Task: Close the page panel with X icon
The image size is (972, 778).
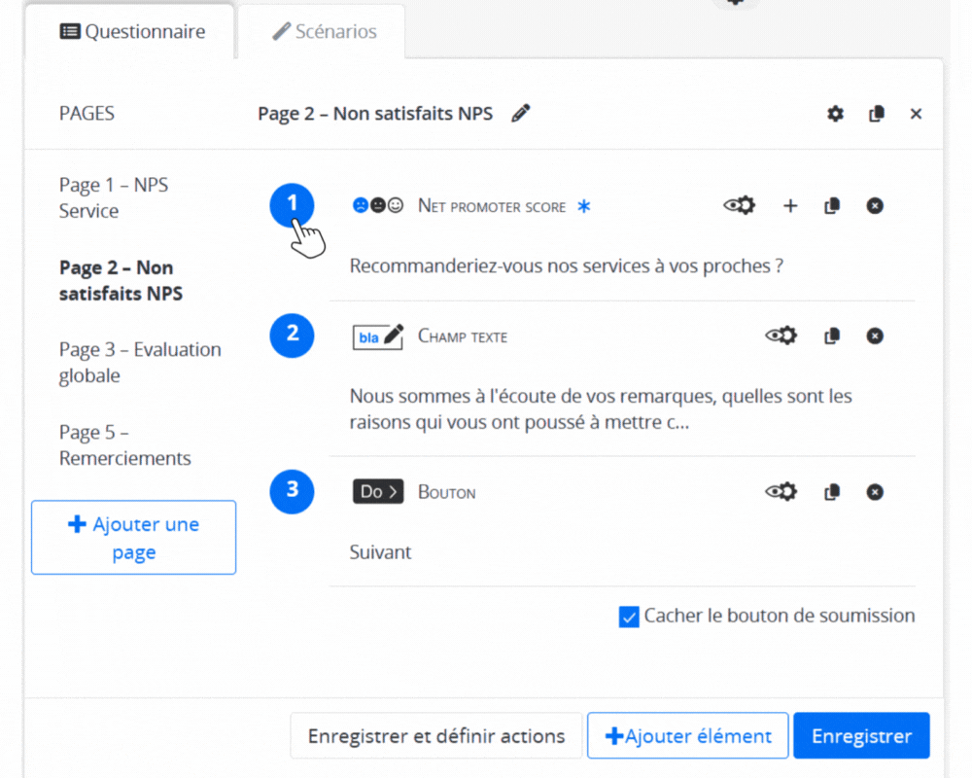Action: pos(916,114)
